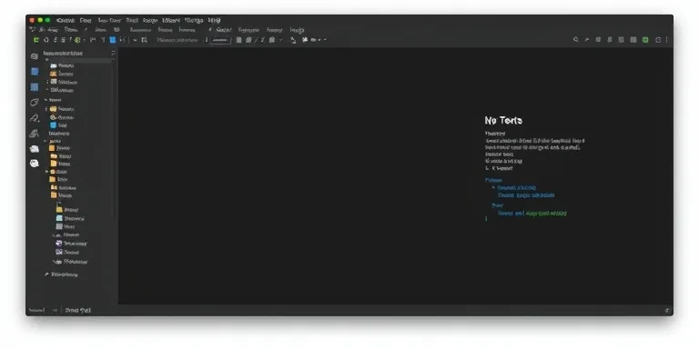
Task: Click the magnifier search icon in the toolbar
Action: click(x=575, y=40)
